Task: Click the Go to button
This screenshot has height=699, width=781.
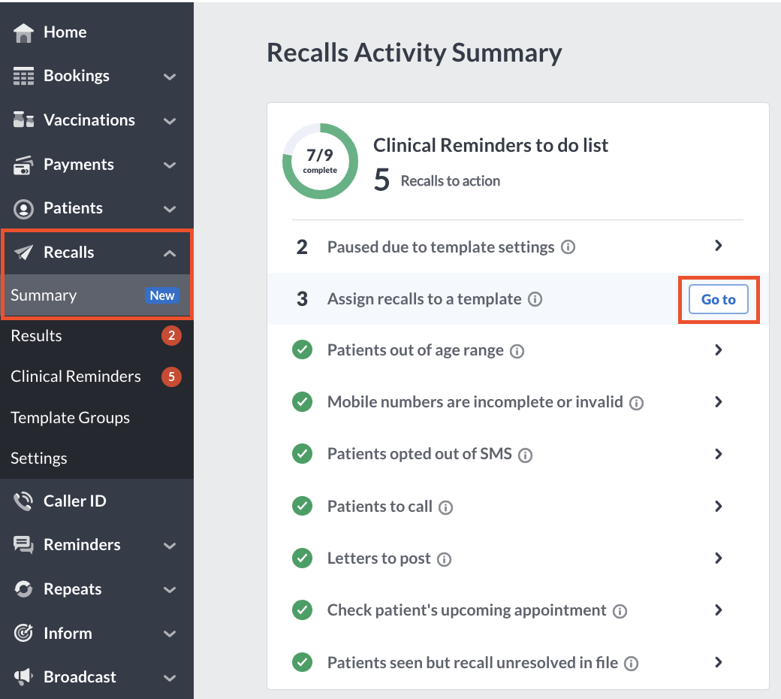Action: (x=718, y=299)
